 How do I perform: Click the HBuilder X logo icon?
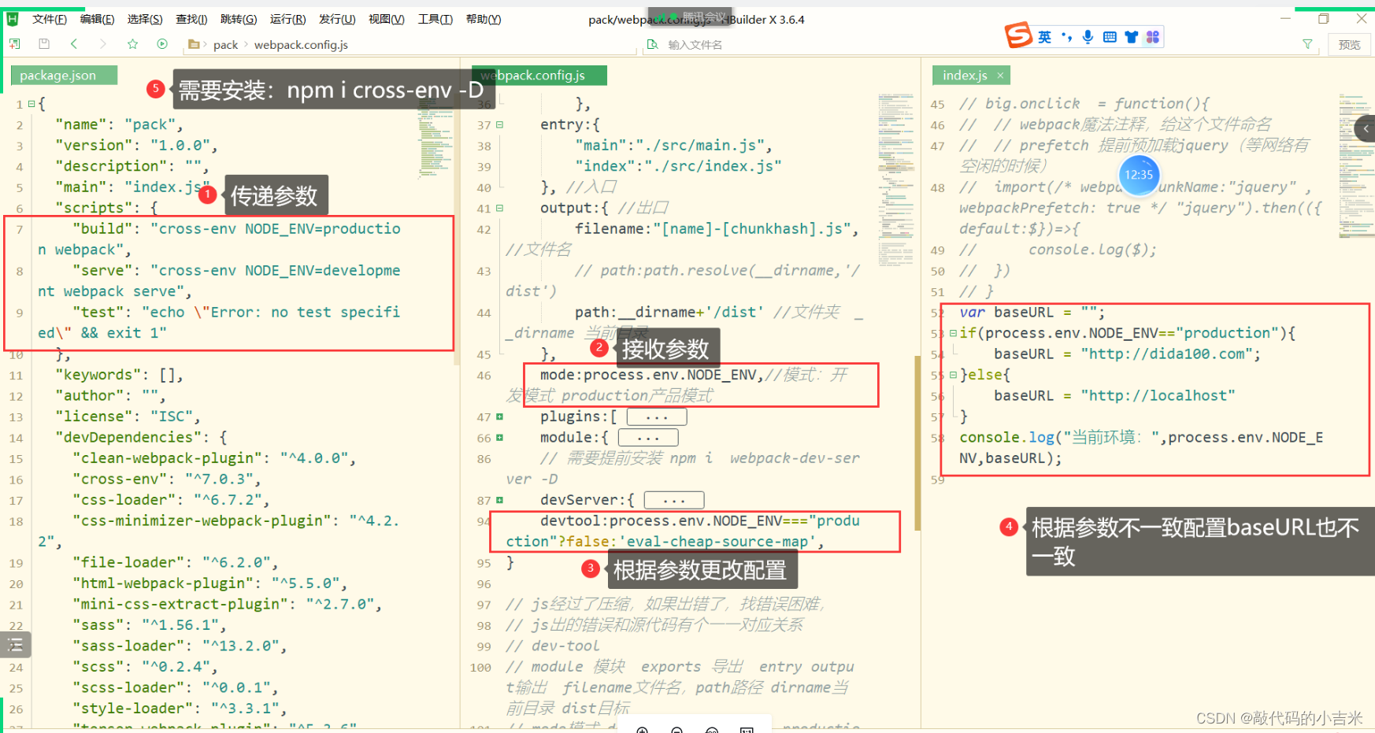click(13, 19)
